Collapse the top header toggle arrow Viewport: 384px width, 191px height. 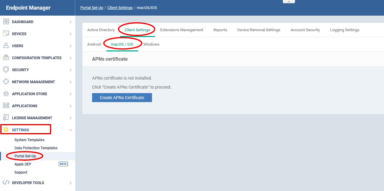(289, 2)
